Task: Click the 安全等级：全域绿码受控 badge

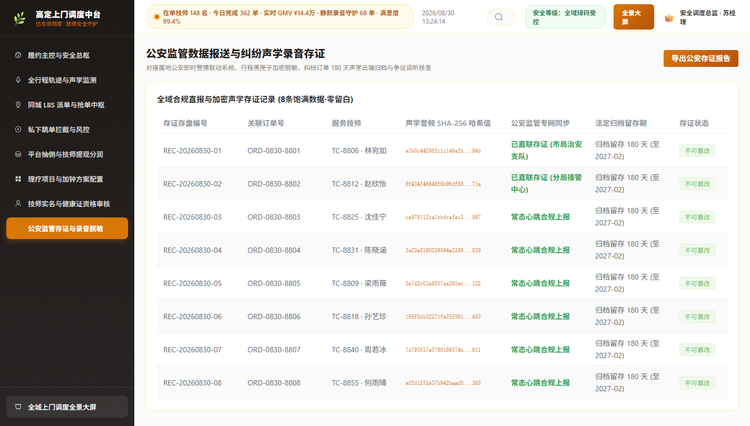Action: [565, 17]
